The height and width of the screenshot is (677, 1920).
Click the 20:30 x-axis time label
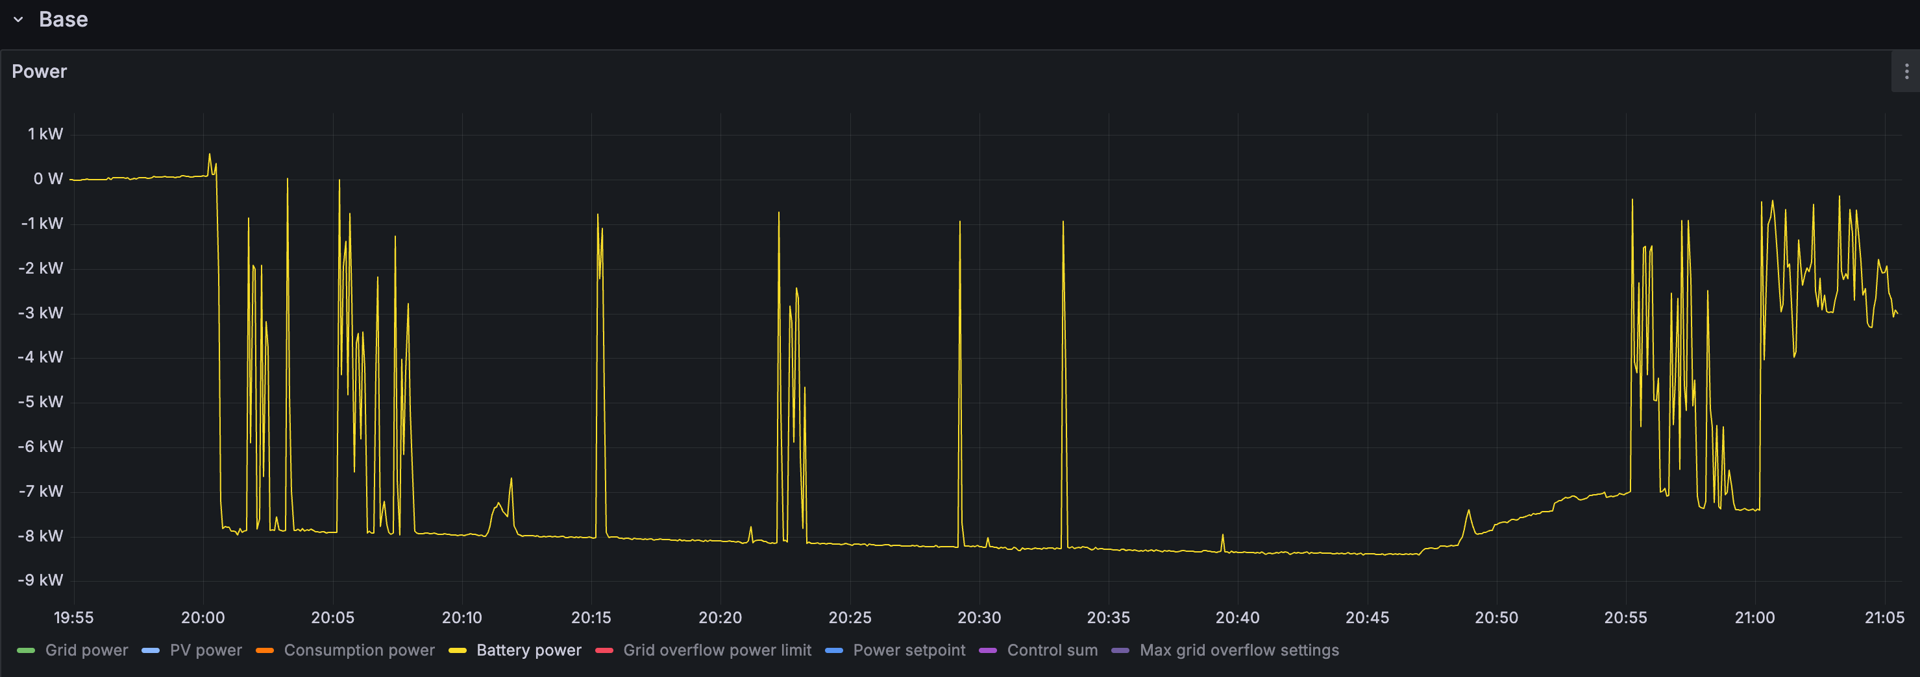979,617
